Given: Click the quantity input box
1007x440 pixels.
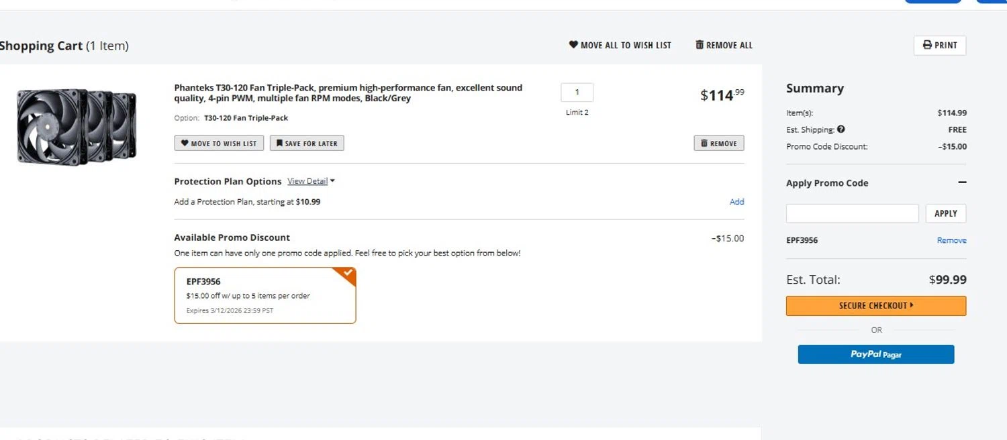Looking at the screenshot, I should 577,93.
